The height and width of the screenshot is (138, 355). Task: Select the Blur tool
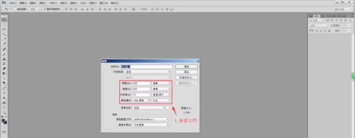point(4,78)
